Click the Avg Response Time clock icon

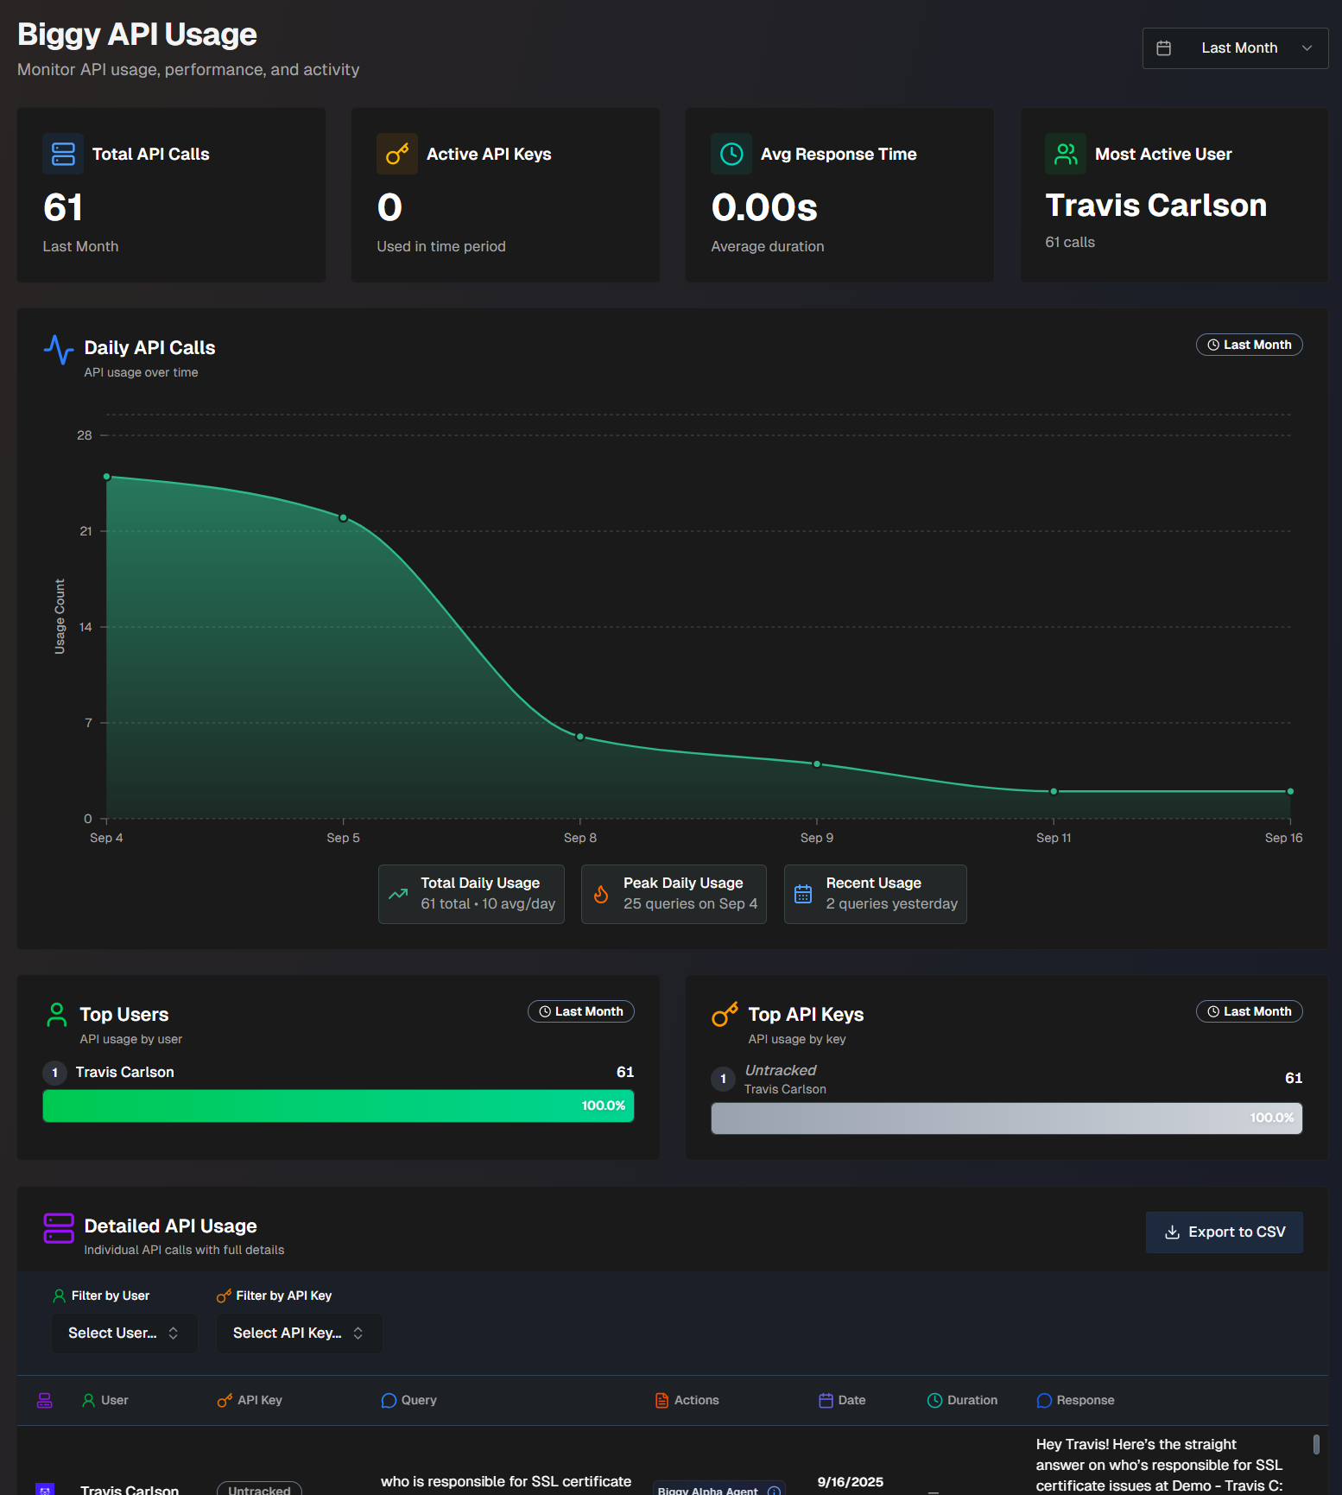(x=731, y=154)
